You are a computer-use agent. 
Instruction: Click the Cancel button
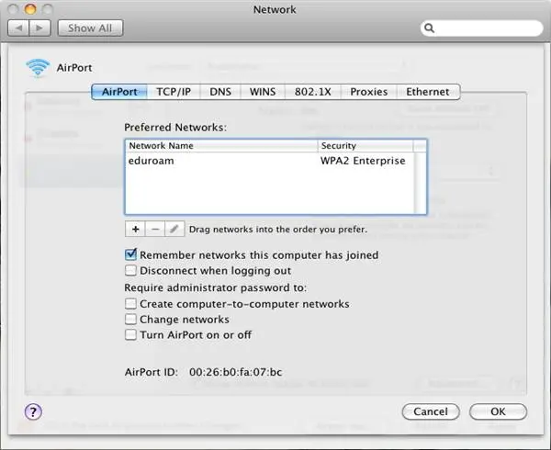point(430,411)
